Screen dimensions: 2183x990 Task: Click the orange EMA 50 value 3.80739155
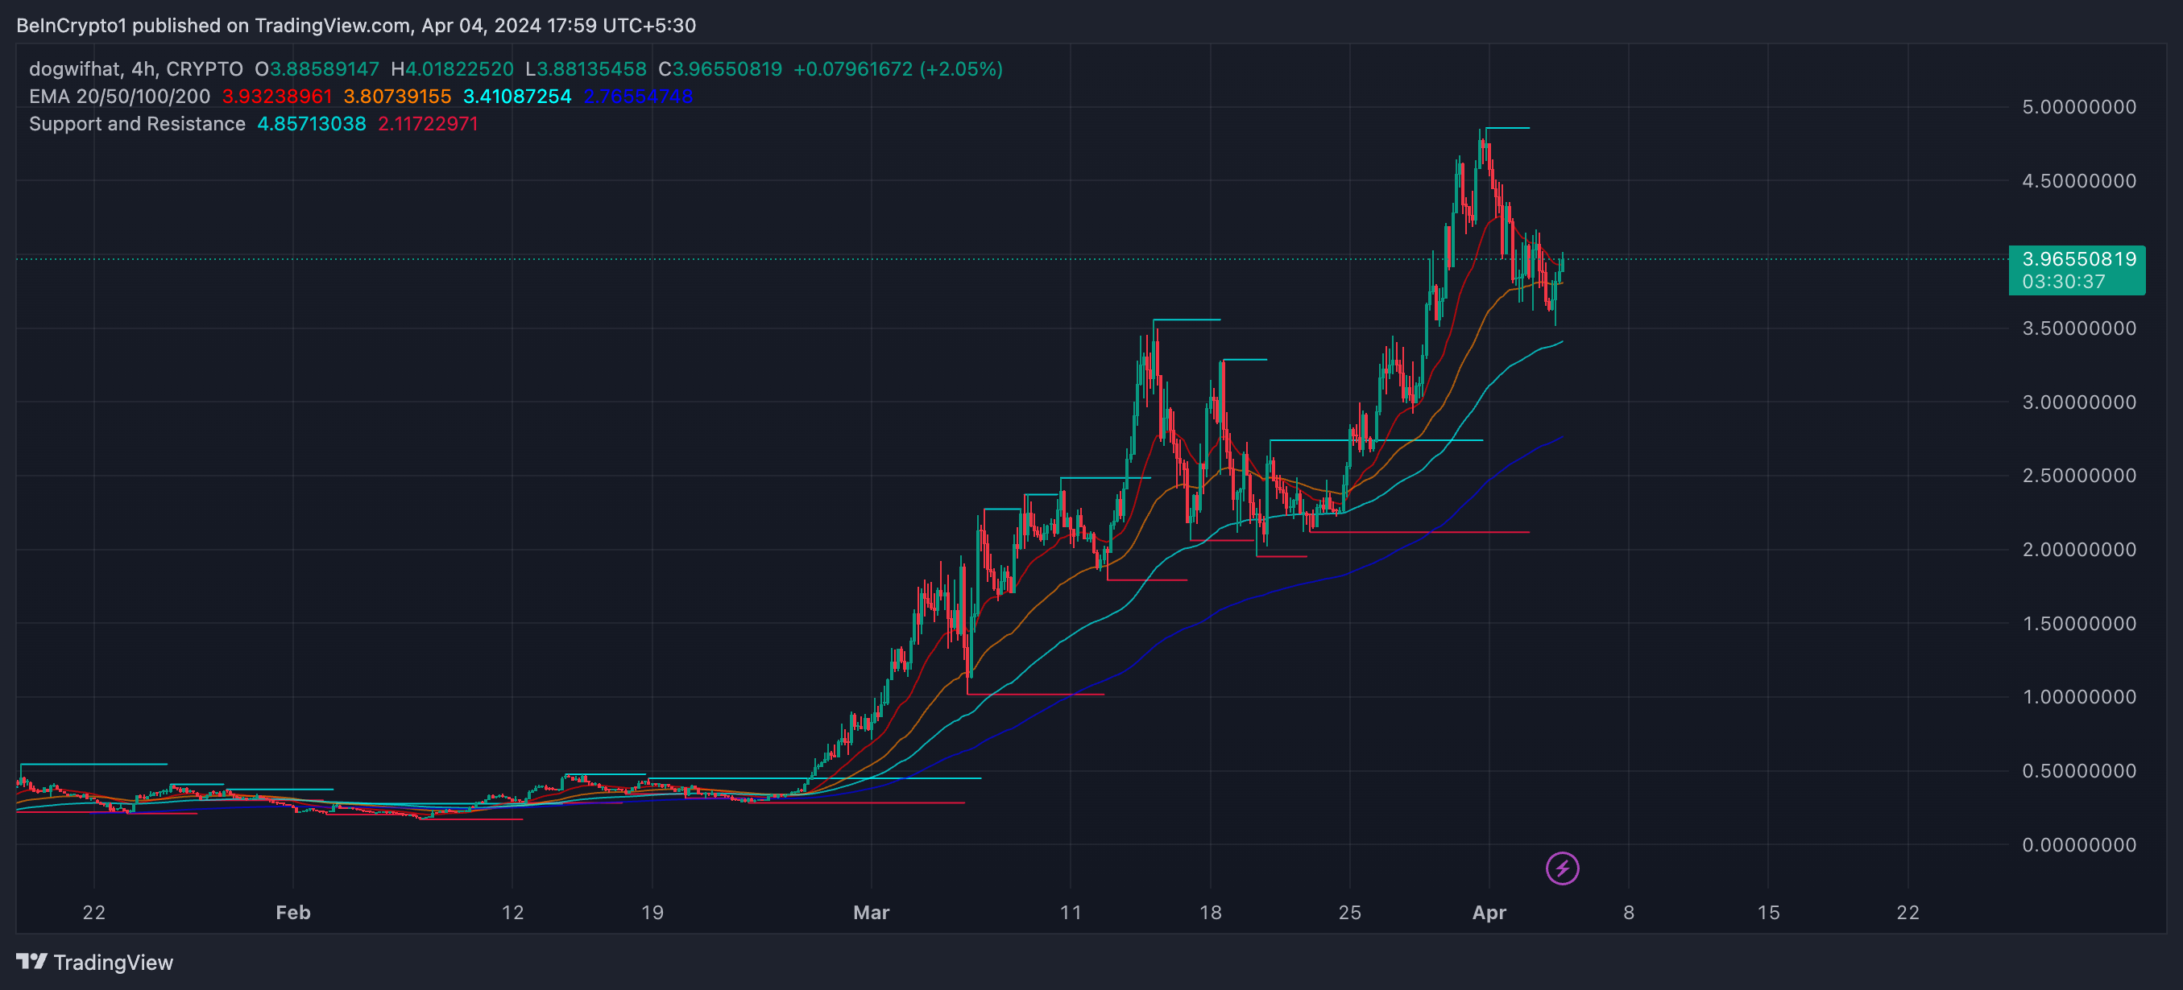(397, 97)
